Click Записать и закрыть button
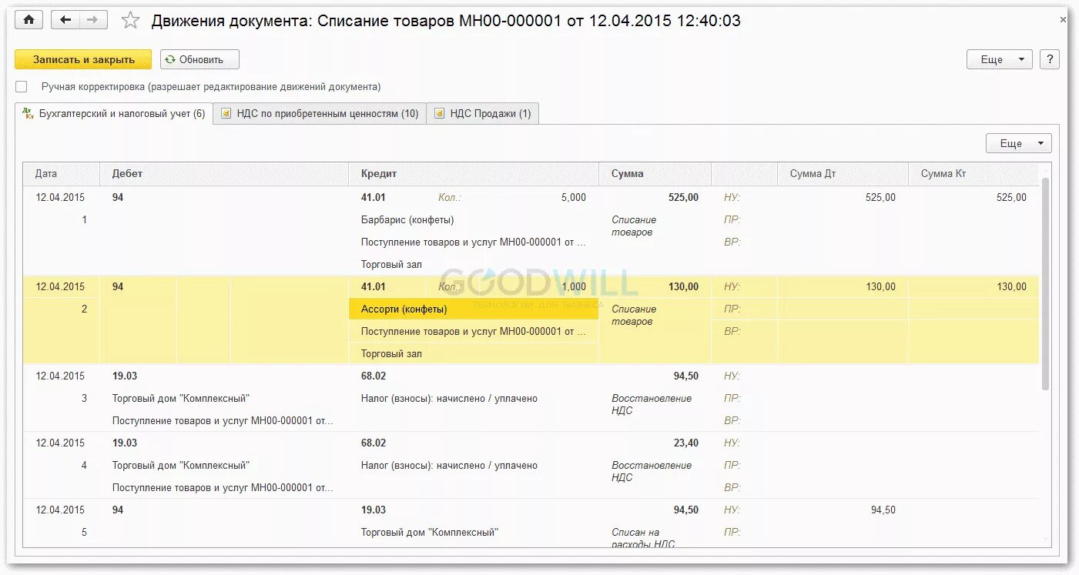The height and width of the screenshot is (575, 1079). [x=83, y=59]
